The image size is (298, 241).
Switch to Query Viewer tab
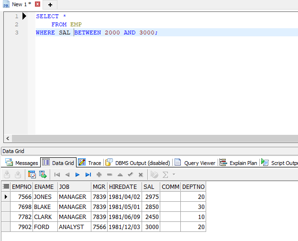pyautogui.click(x=195, y=163)
